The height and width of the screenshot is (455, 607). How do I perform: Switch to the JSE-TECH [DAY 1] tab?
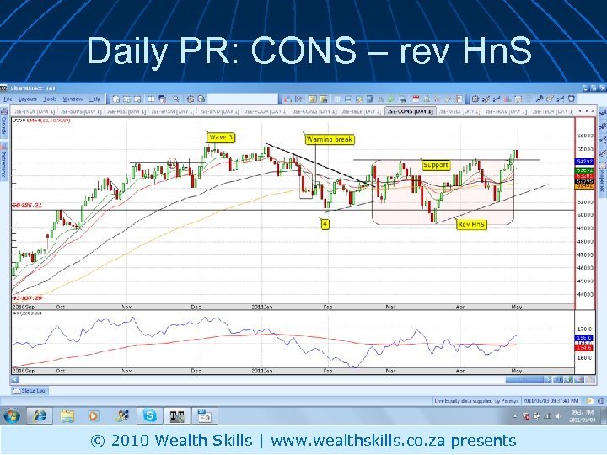click(x=552, y=111)
